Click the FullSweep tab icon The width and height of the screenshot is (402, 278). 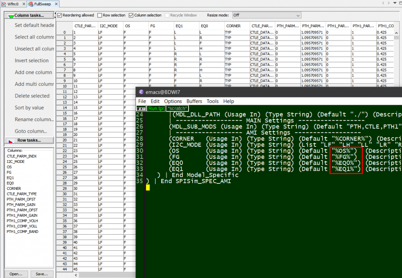[30, 4]
